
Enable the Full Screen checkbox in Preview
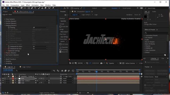(x=60, y=44)
